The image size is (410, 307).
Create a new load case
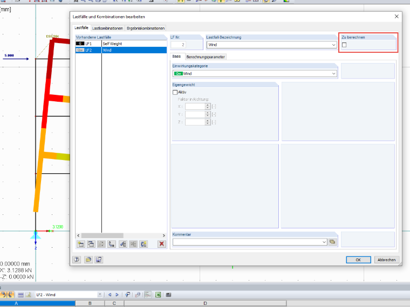tap(81, 244)
